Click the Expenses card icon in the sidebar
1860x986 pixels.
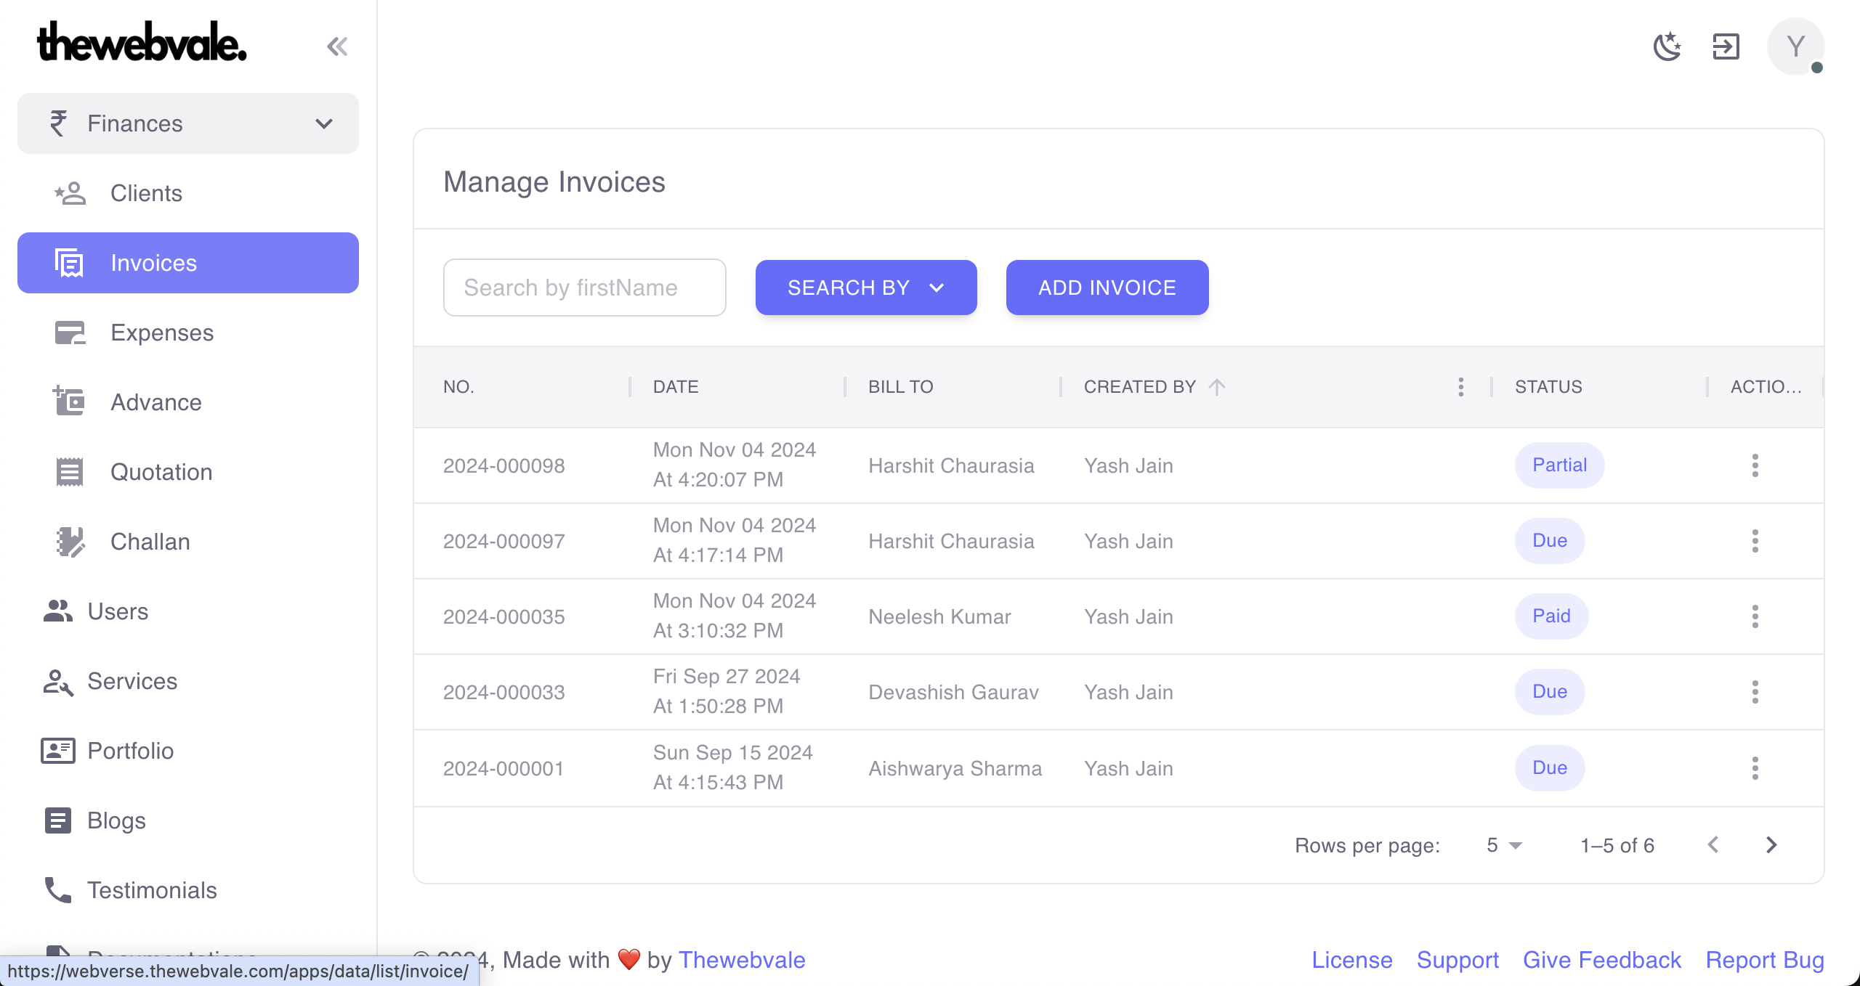coord(70,333)
